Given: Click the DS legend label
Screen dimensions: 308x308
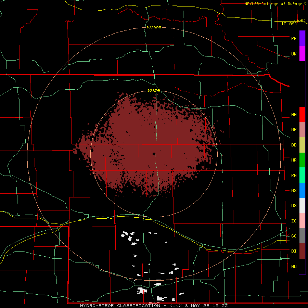Looking at the screenshot, I should coord(294,206).
